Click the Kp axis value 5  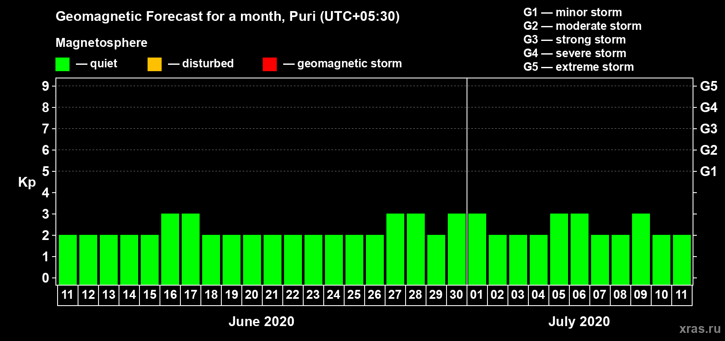(46, 171)
